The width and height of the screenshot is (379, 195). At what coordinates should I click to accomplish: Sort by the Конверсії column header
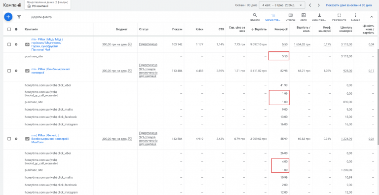tap(281, 29)
